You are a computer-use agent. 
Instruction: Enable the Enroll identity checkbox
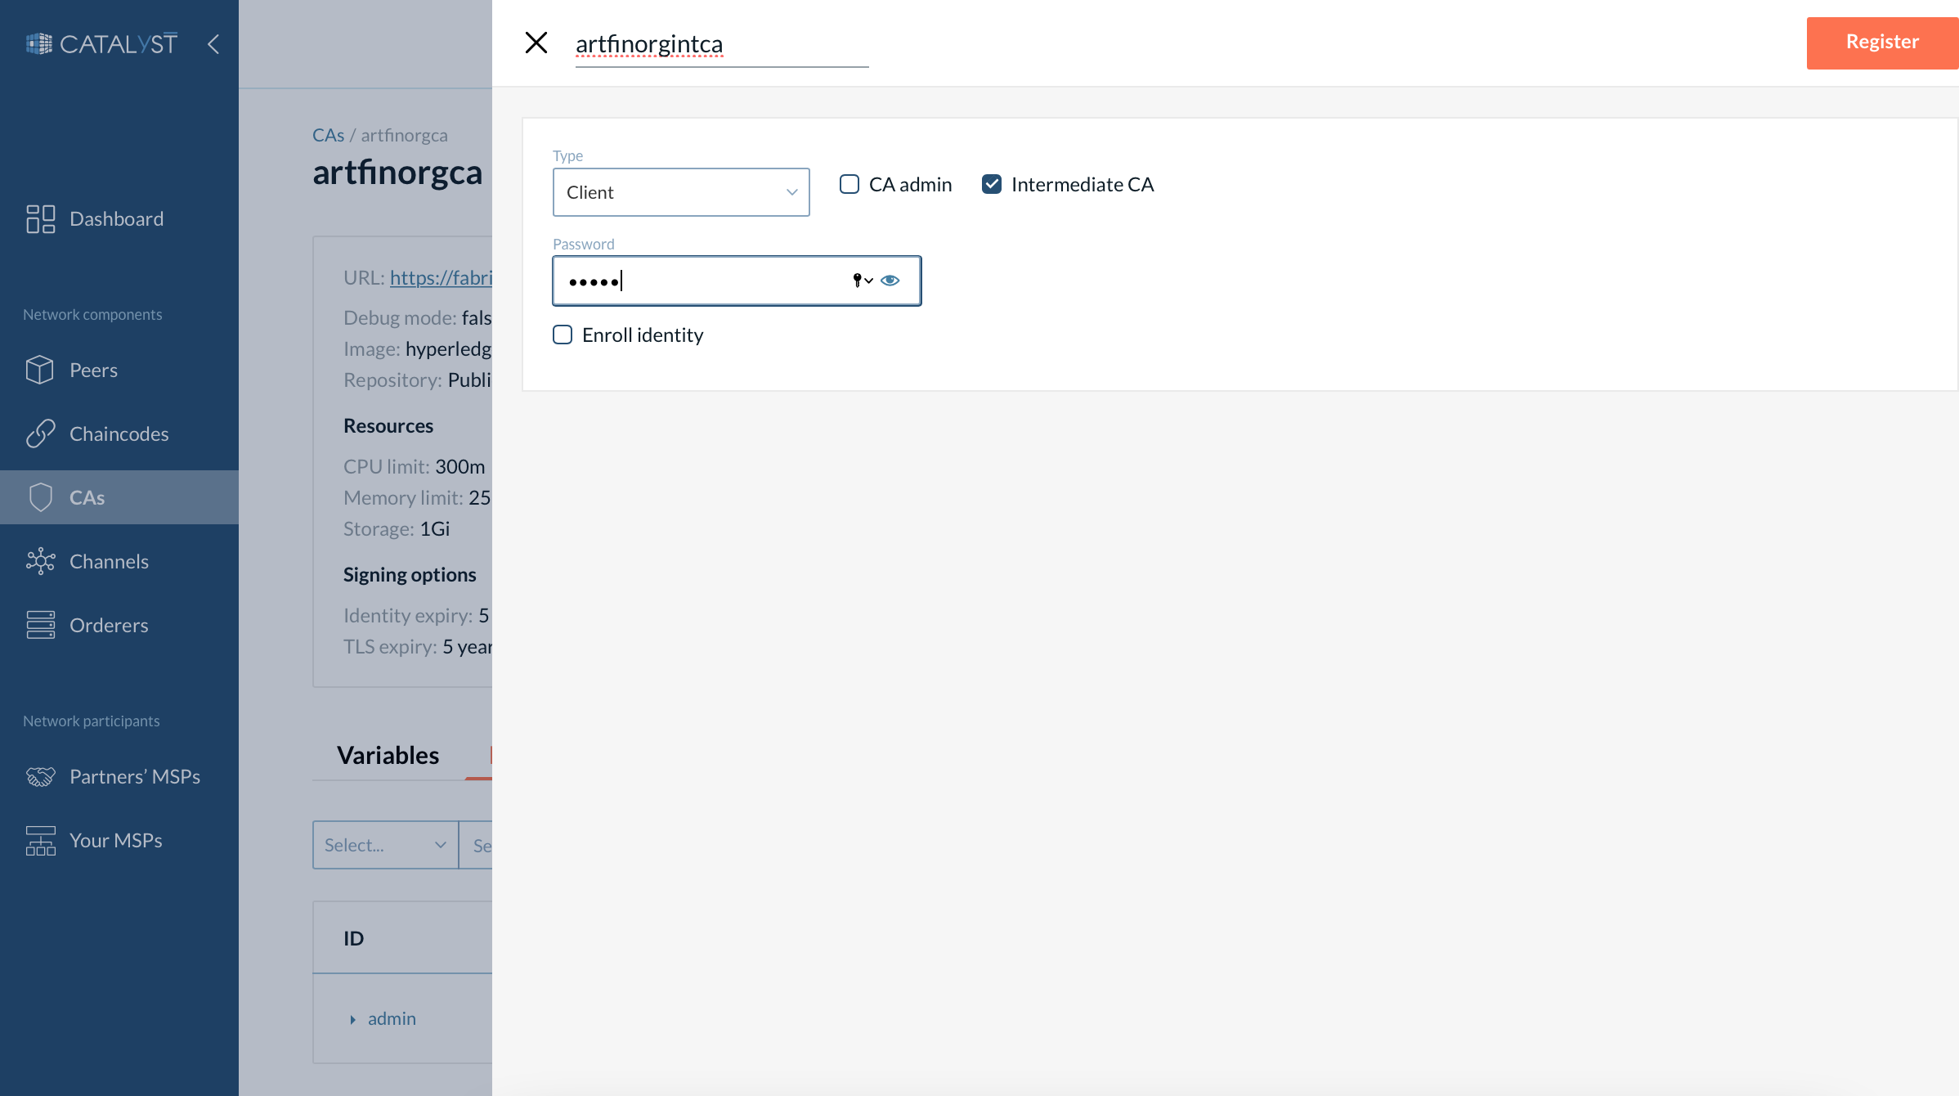tap(561, 334)
